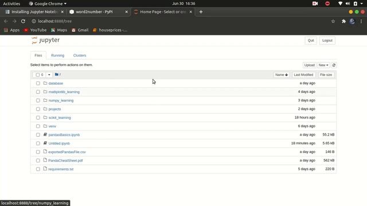
Task: Toggle the select-all checkbox
Action: click(38, 75)
